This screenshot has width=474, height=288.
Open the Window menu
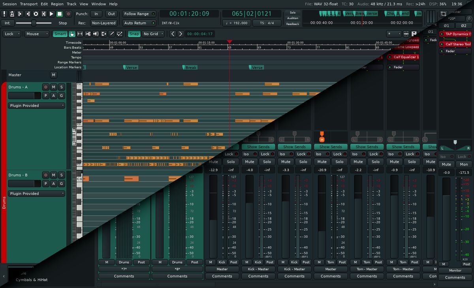tap(98, 4)
